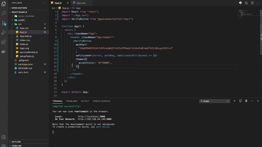Open setupTests.js in the file tree
This screenshot has height=147, width=262.
pos(28,56)
